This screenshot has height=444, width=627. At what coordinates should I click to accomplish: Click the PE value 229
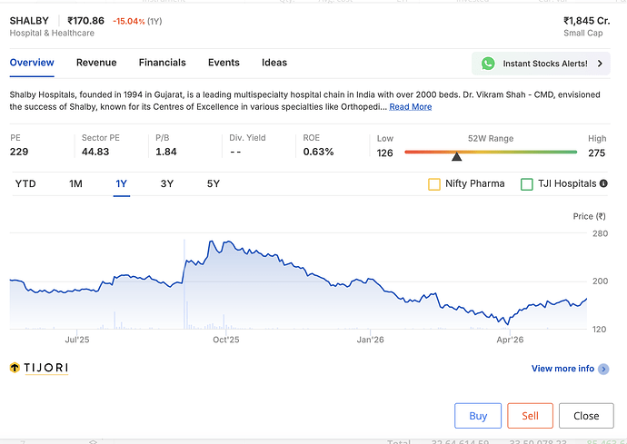coord(19,152)
